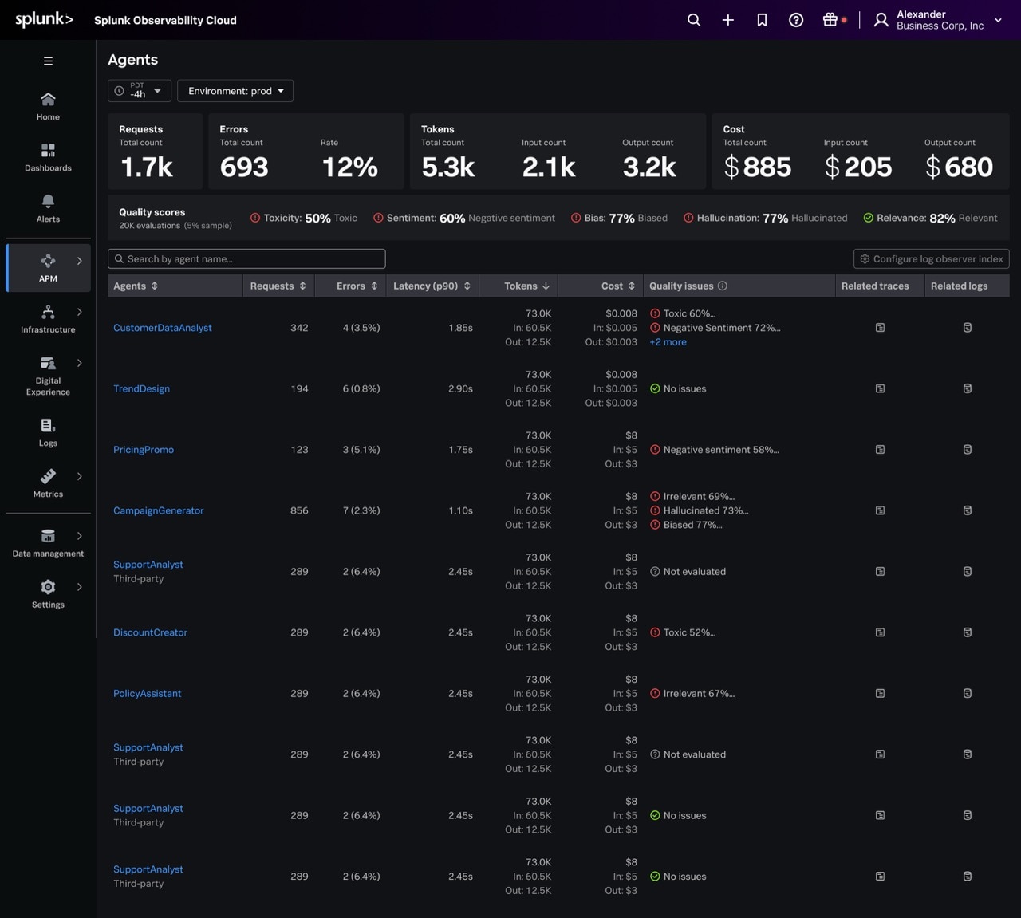Open related logs for TrendDesign
The width and height of the screenshot is (1021, 918).
(x=967, y=389)
